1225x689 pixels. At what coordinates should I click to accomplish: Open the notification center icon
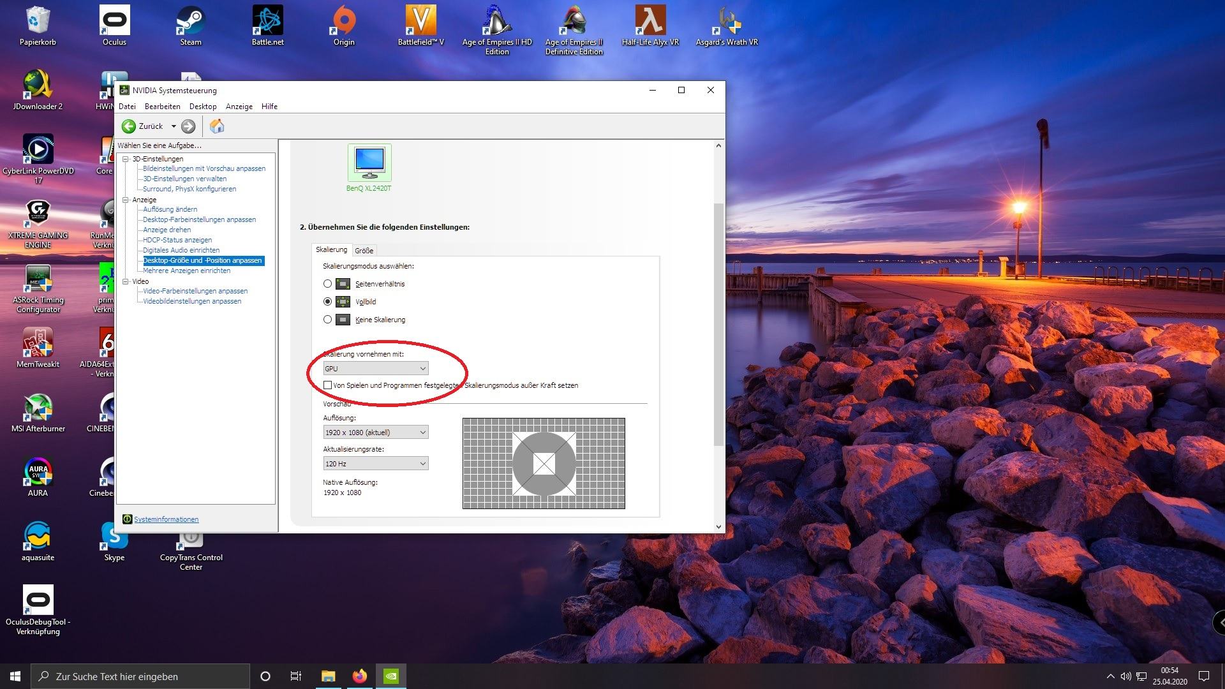(x=1204, y=676)
